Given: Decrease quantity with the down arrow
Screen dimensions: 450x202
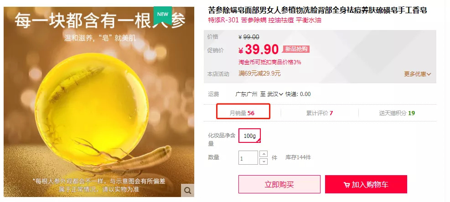Looking at the screenshot, I should coord(263,162).
